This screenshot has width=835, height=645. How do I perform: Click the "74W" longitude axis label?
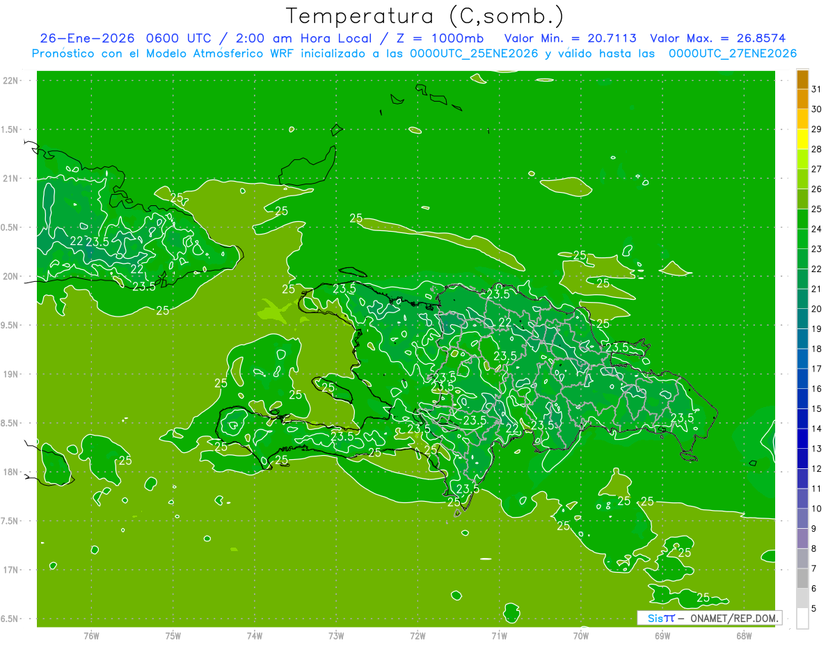pyautogui.click(x=255, y=636)
